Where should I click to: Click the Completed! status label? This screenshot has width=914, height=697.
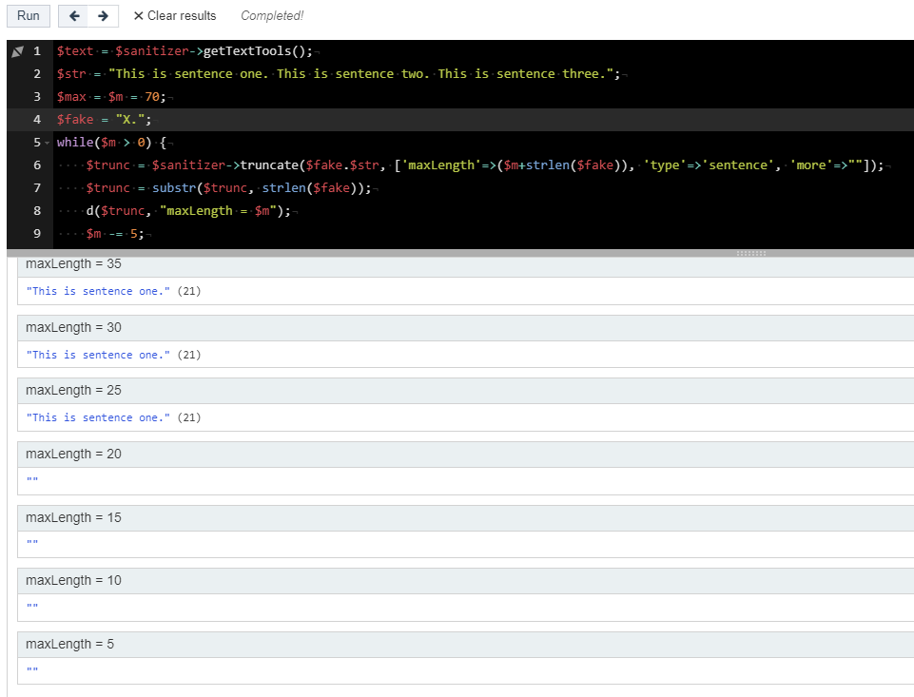click(272, 15)
